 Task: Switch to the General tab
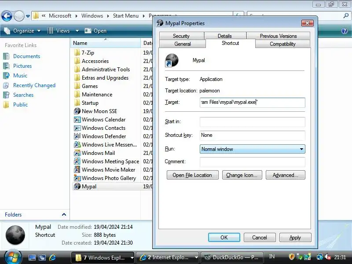coord(182,44)
